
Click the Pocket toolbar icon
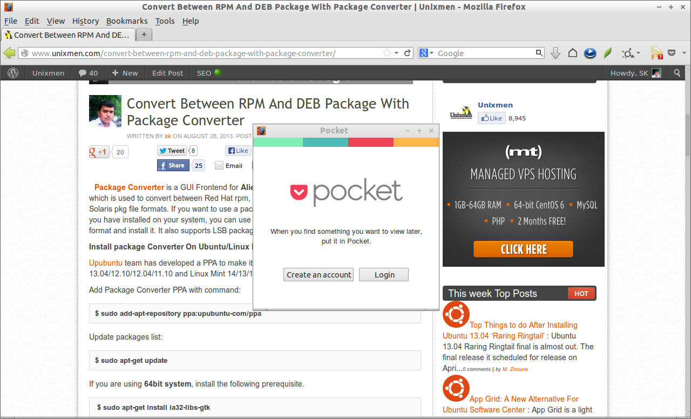(x=672, y=53)
